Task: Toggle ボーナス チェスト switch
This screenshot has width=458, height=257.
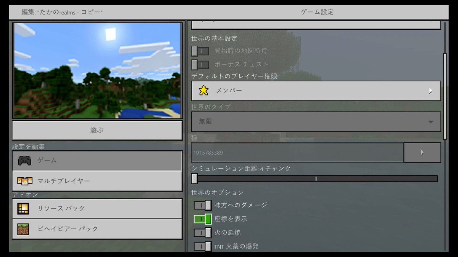Action: point(200,64)
